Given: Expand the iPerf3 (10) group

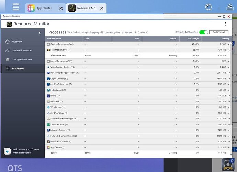Looking at the screenshot, I should tap(229, 96).
